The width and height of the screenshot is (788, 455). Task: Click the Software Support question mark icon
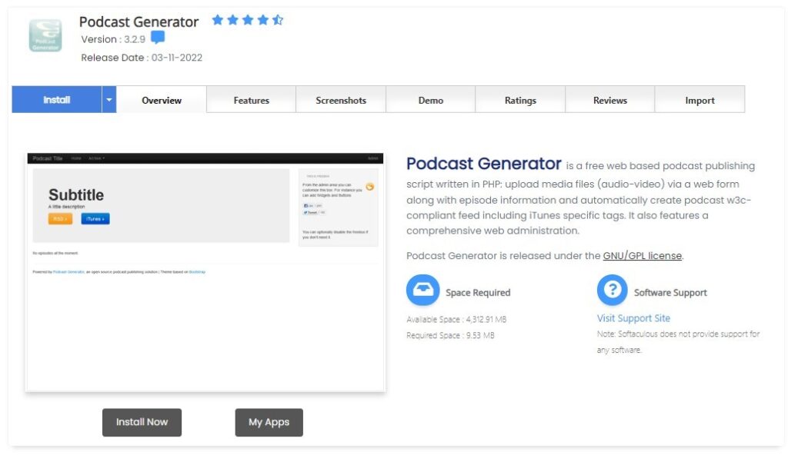coord(612,290)
